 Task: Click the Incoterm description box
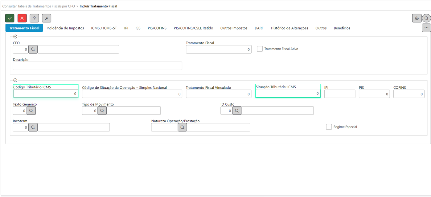[74, 127]
